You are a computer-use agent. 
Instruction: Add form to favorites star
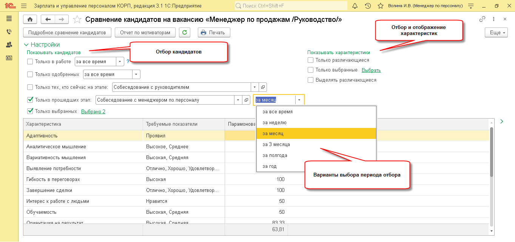click(x=77, y=19)
